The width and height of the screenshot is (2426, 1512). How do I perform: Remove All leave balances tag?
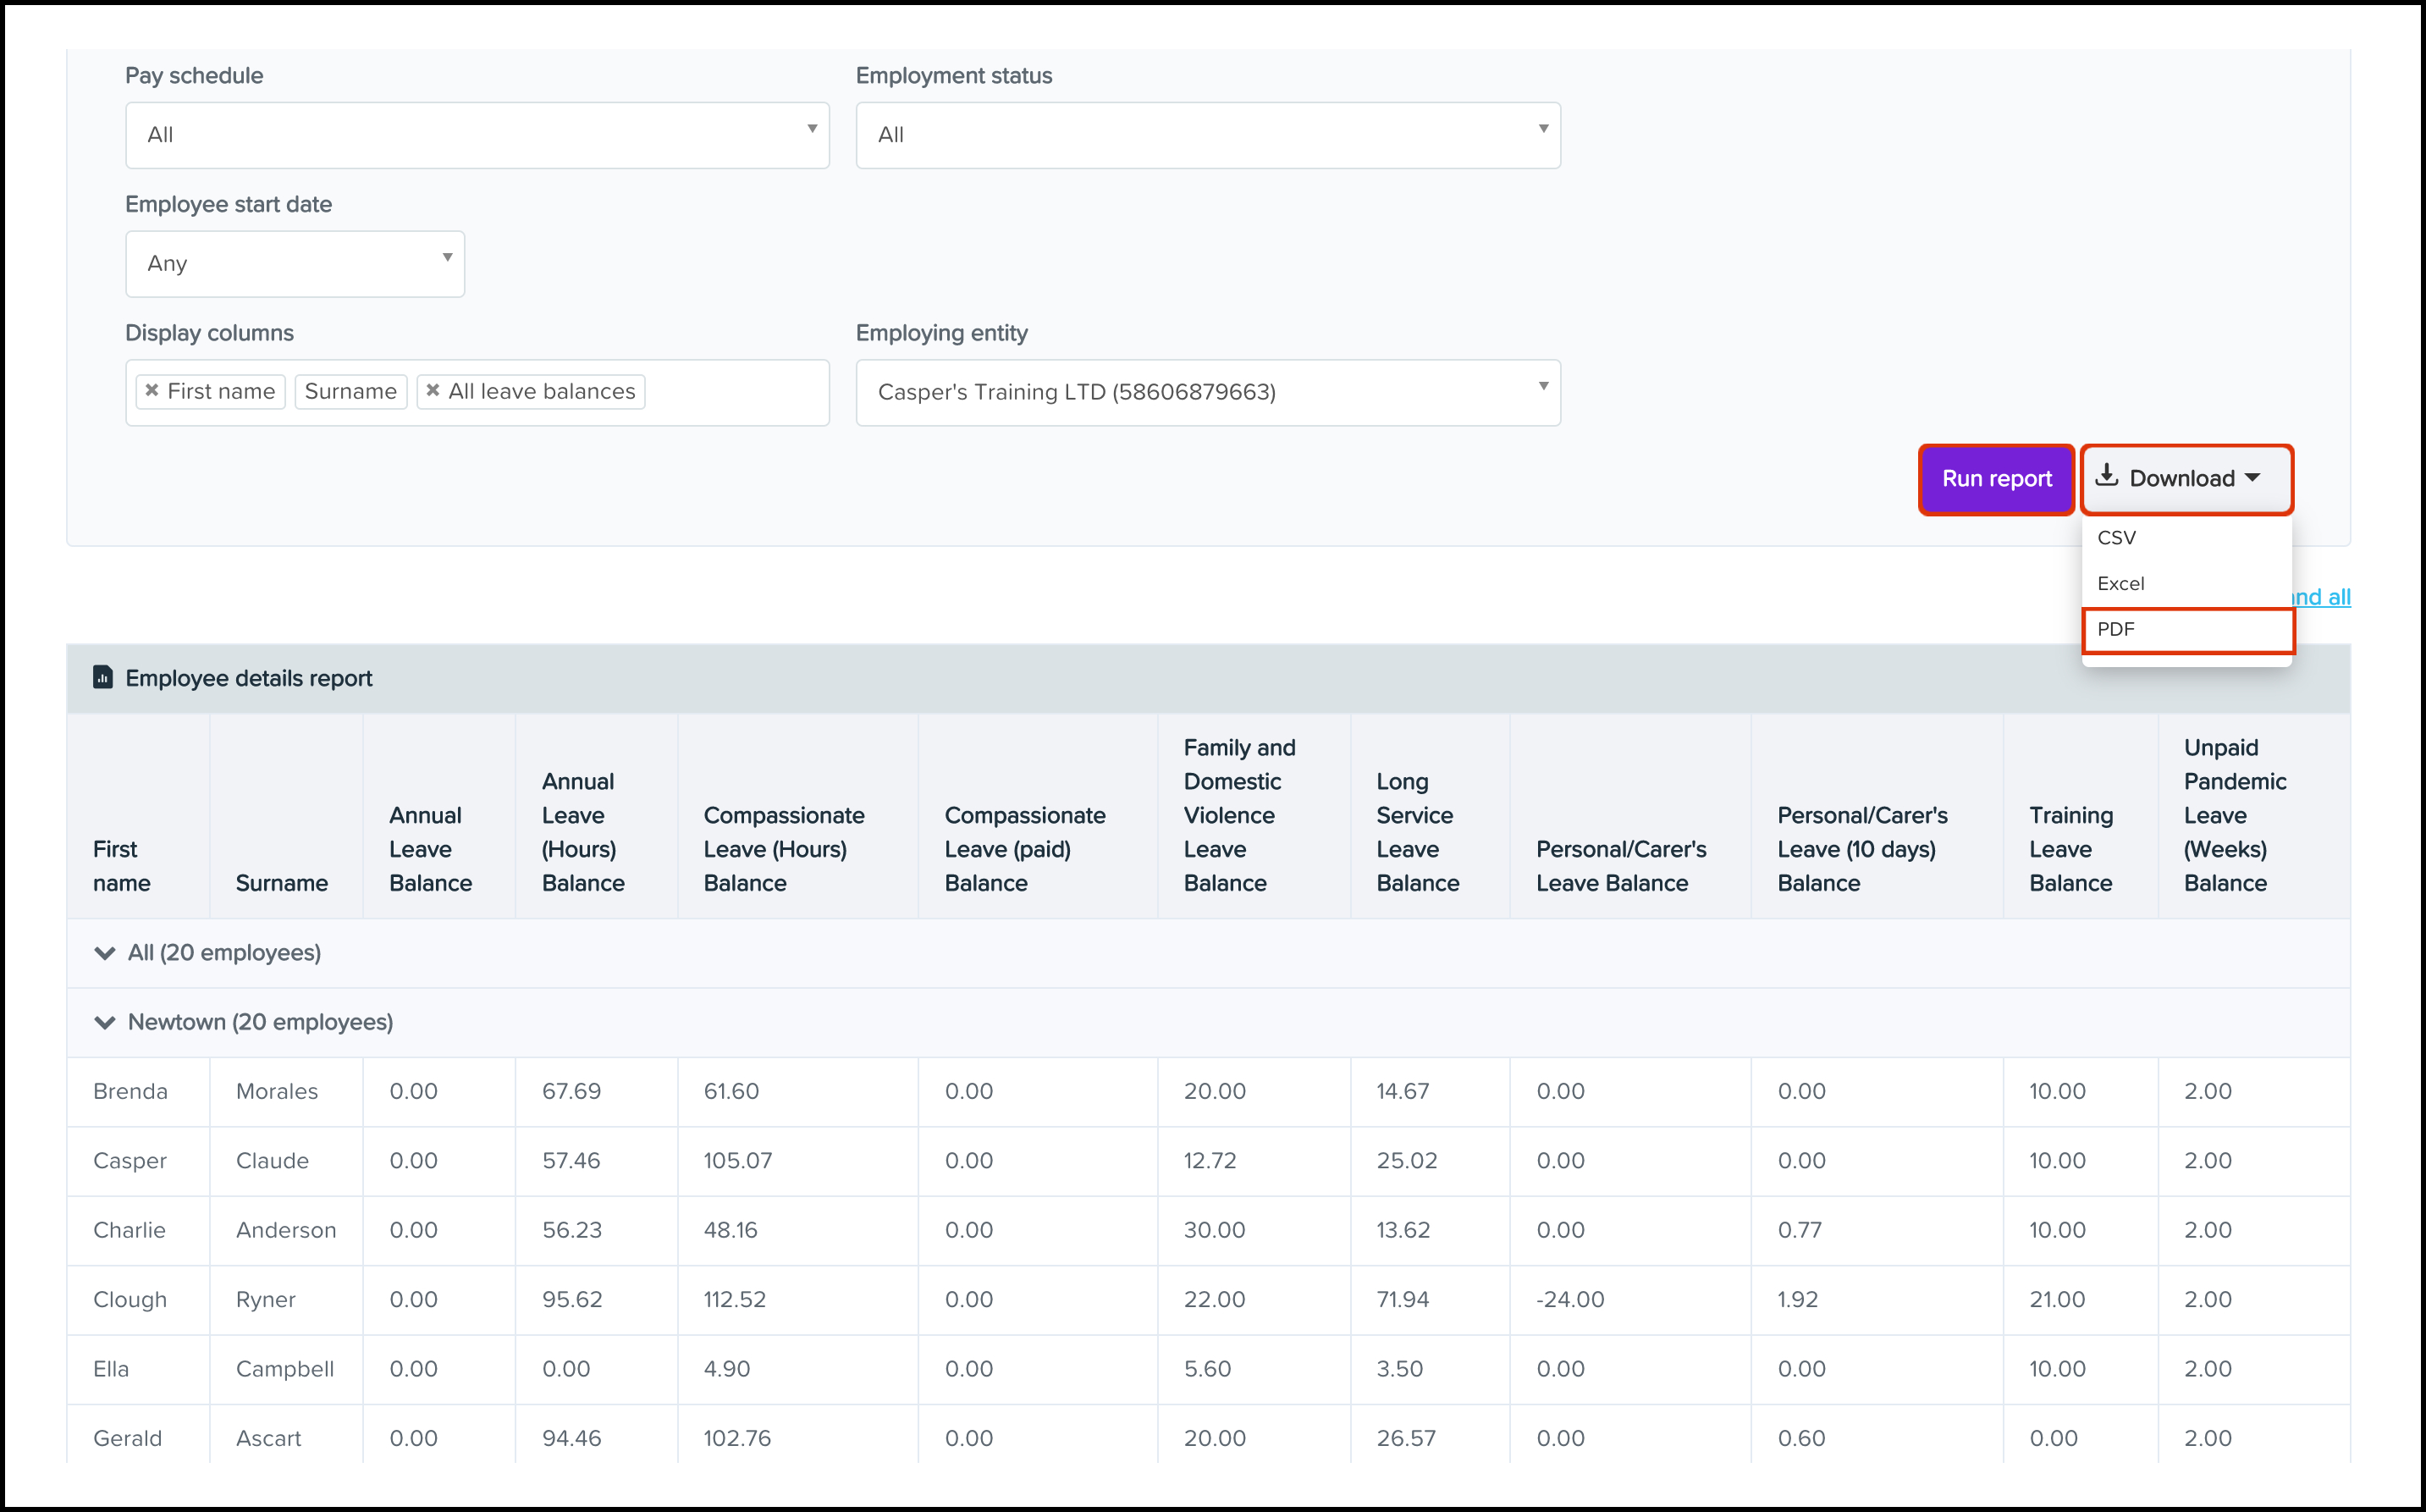433,391
